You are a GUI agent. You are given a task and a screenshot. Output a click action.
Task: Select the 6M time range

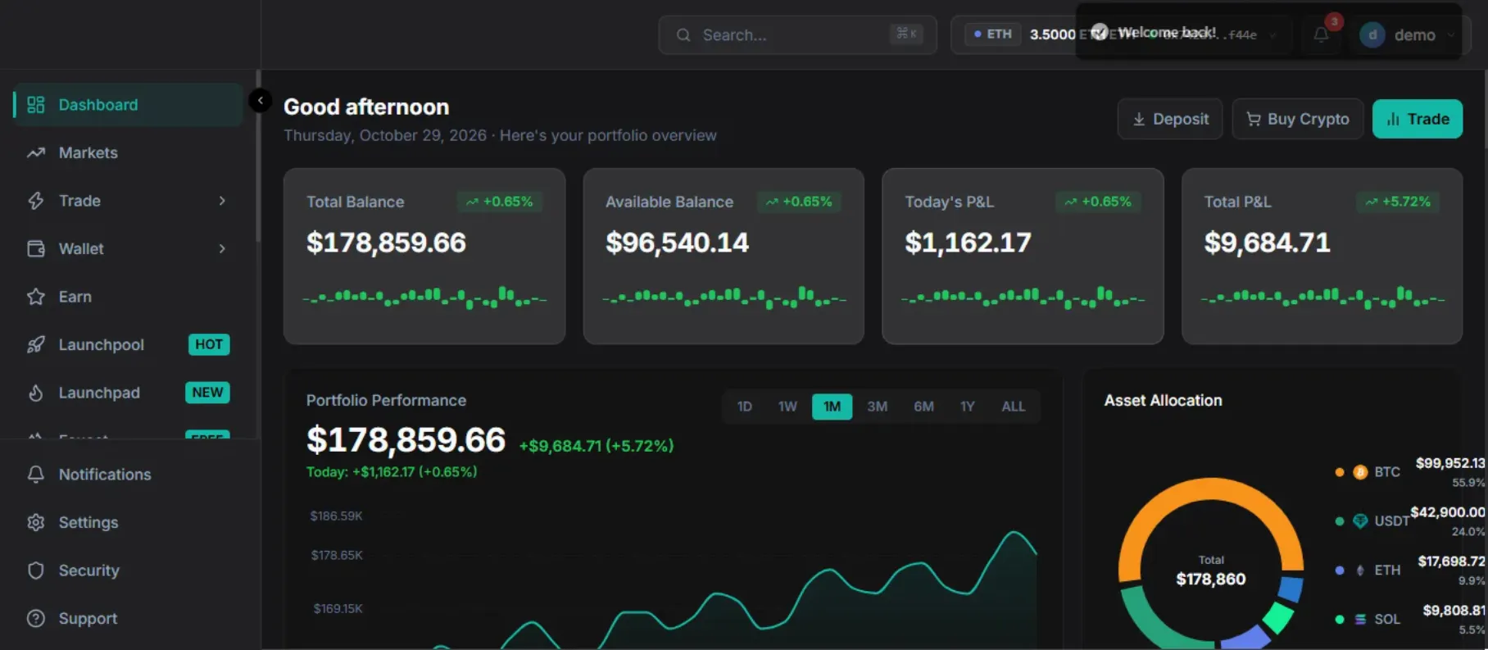[x=923, y=407]
